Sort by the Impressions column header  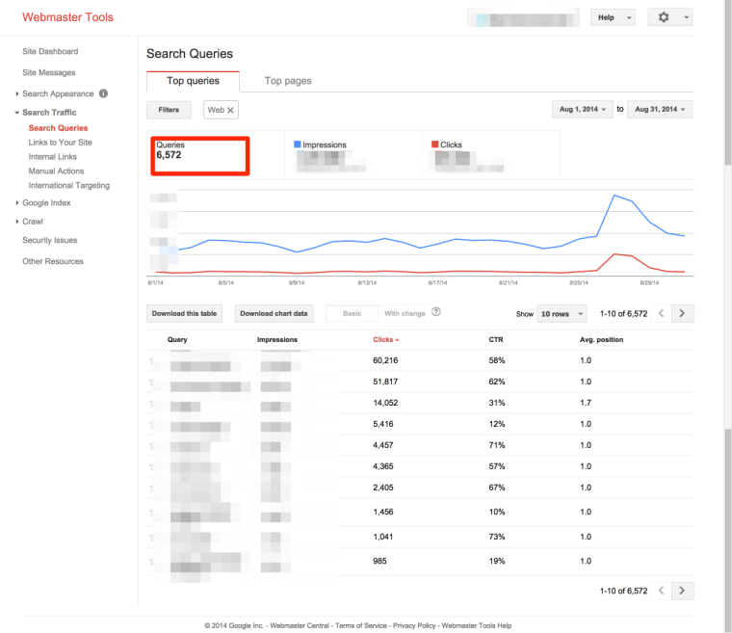pyautogui.click(x=277, y=340)
